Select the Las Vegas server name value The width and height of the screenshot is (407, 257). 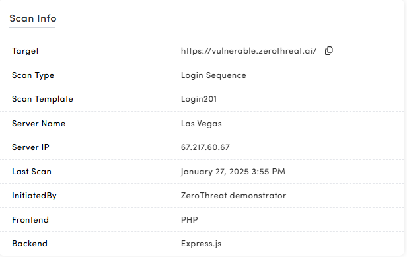point(201,124)
